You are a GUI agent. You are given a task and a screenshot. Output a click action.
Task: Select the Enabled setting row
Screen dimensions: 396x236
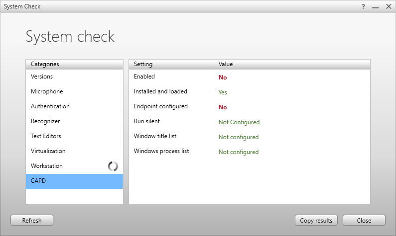144,77
